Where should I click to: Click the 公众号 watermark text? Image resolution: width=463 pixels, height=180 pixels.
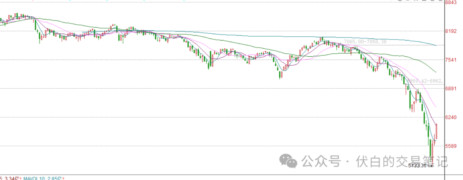tap(322, 161)
